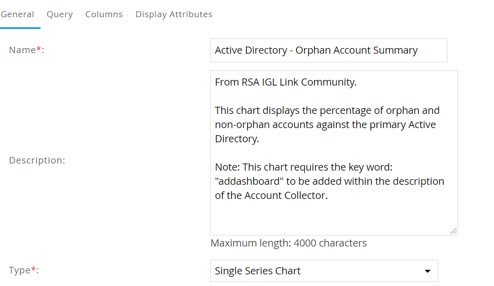Image resolution: width=494 pixels, height=286 pixels.
Task: Open the Type dropdown
Action: pos(324,271)
